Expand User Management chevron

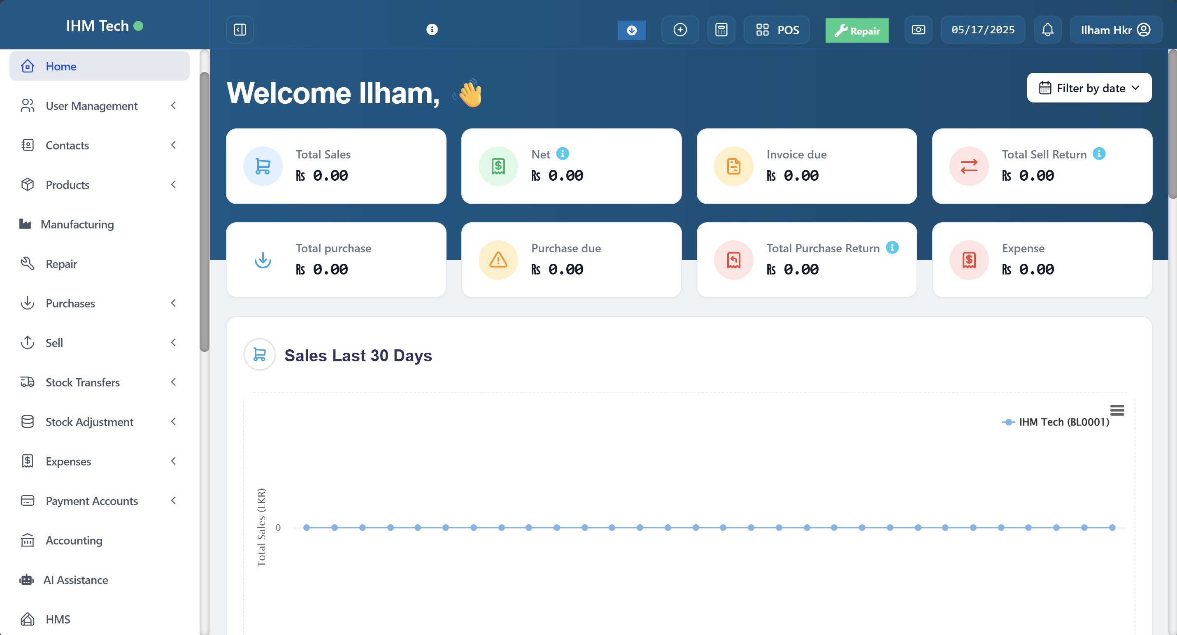(174, 105)
